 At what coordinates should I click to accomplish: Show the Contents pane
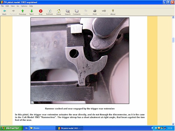[x=77, y=12]
